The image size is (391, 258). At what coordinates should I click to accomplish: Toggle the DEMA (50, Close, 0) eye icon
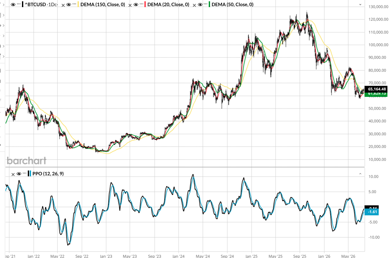coord(199,5)
